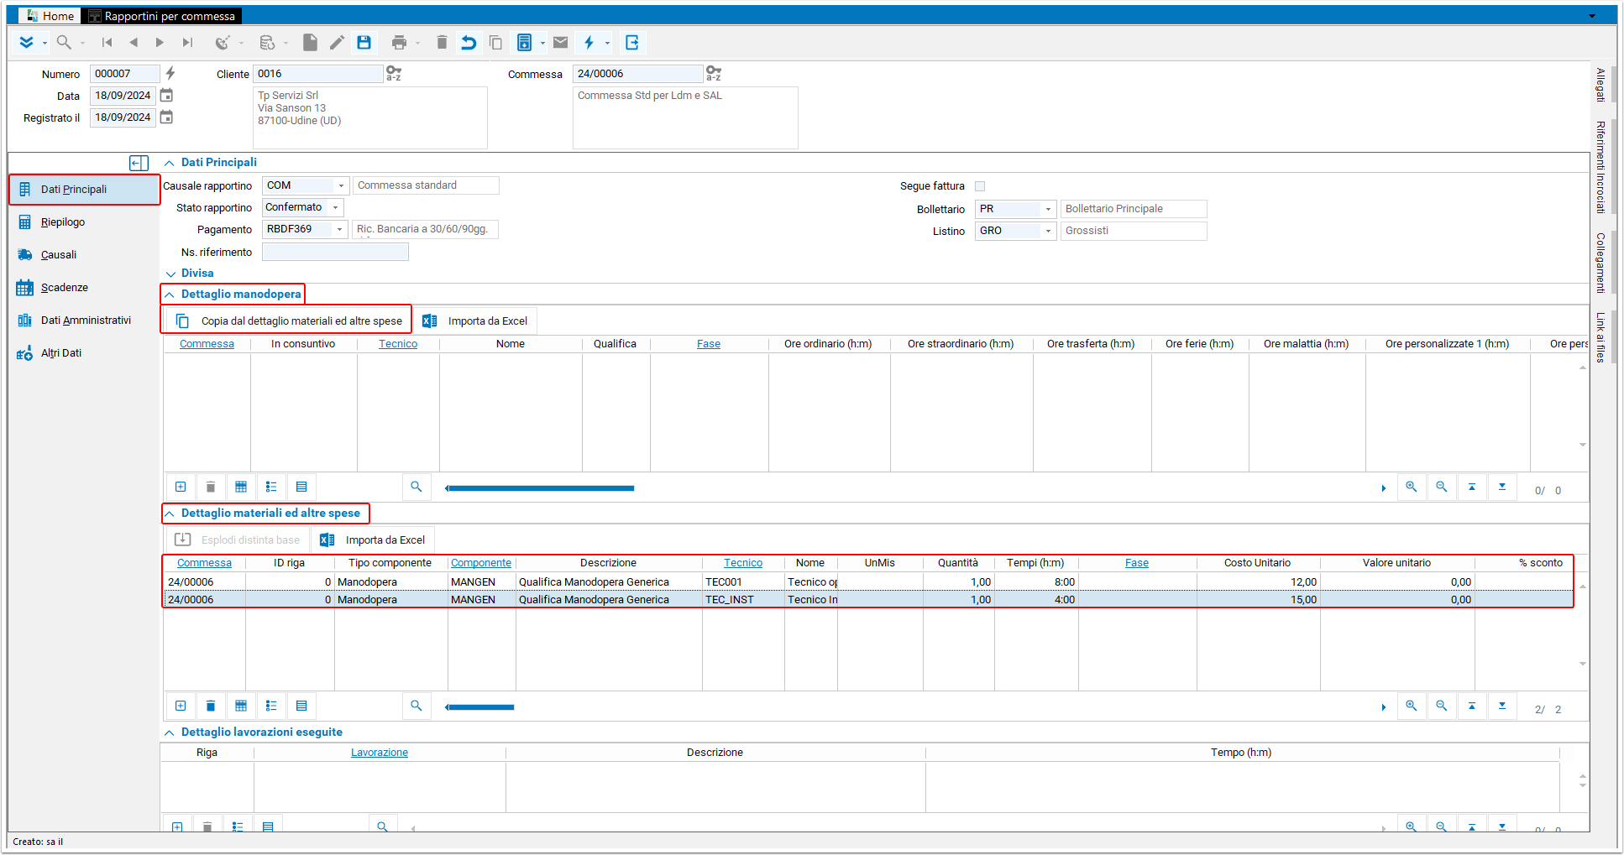Click Cliente lookup key icon
1624x855 pixels.
coord(394,74)
